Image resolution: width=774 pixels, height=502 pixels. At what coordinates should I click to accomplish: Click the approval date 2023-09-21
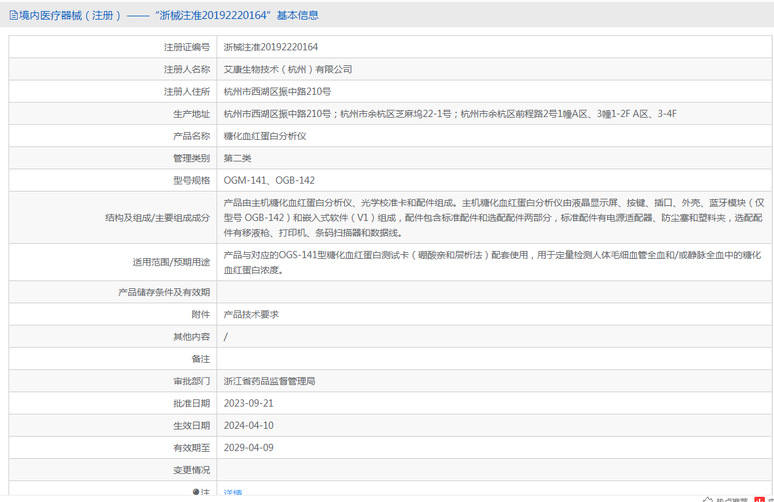coord(249,403)
